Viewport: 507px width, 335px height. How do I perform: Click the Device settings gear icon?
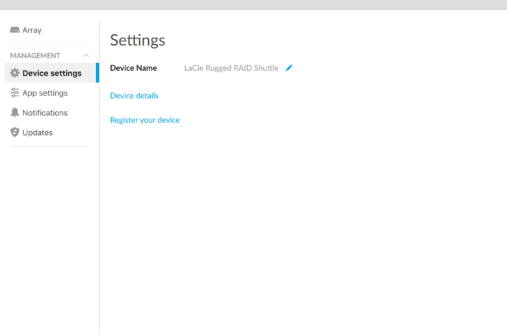[x=14, y=73]
